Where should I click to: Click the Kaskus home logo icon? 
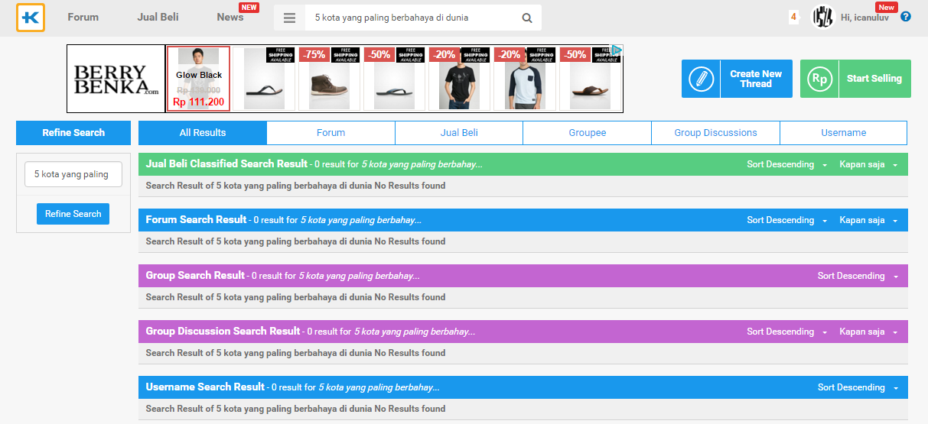[x=31, y=18]
